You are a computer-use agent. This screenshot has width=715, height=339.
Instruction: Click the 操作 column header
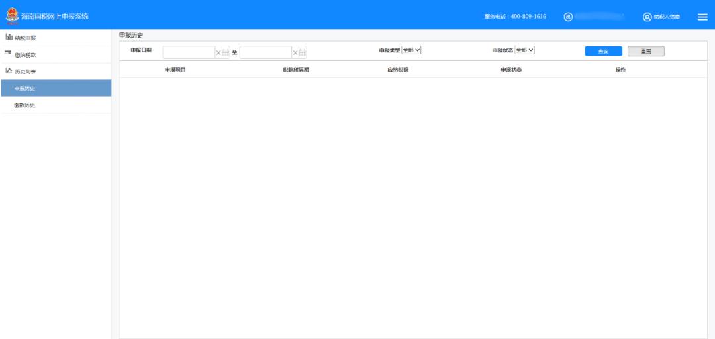620,70
